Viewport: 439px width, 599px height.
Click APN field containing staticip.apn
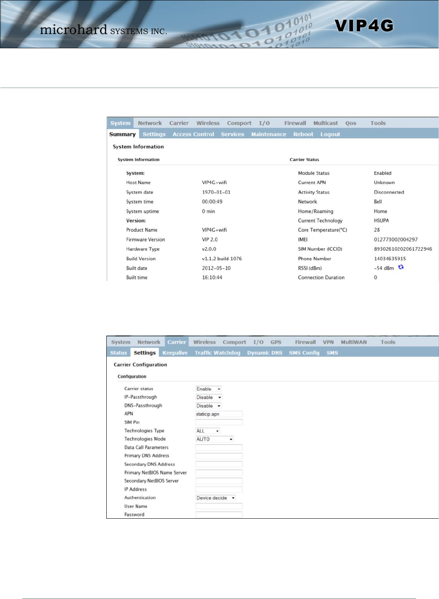pos(219,414)
